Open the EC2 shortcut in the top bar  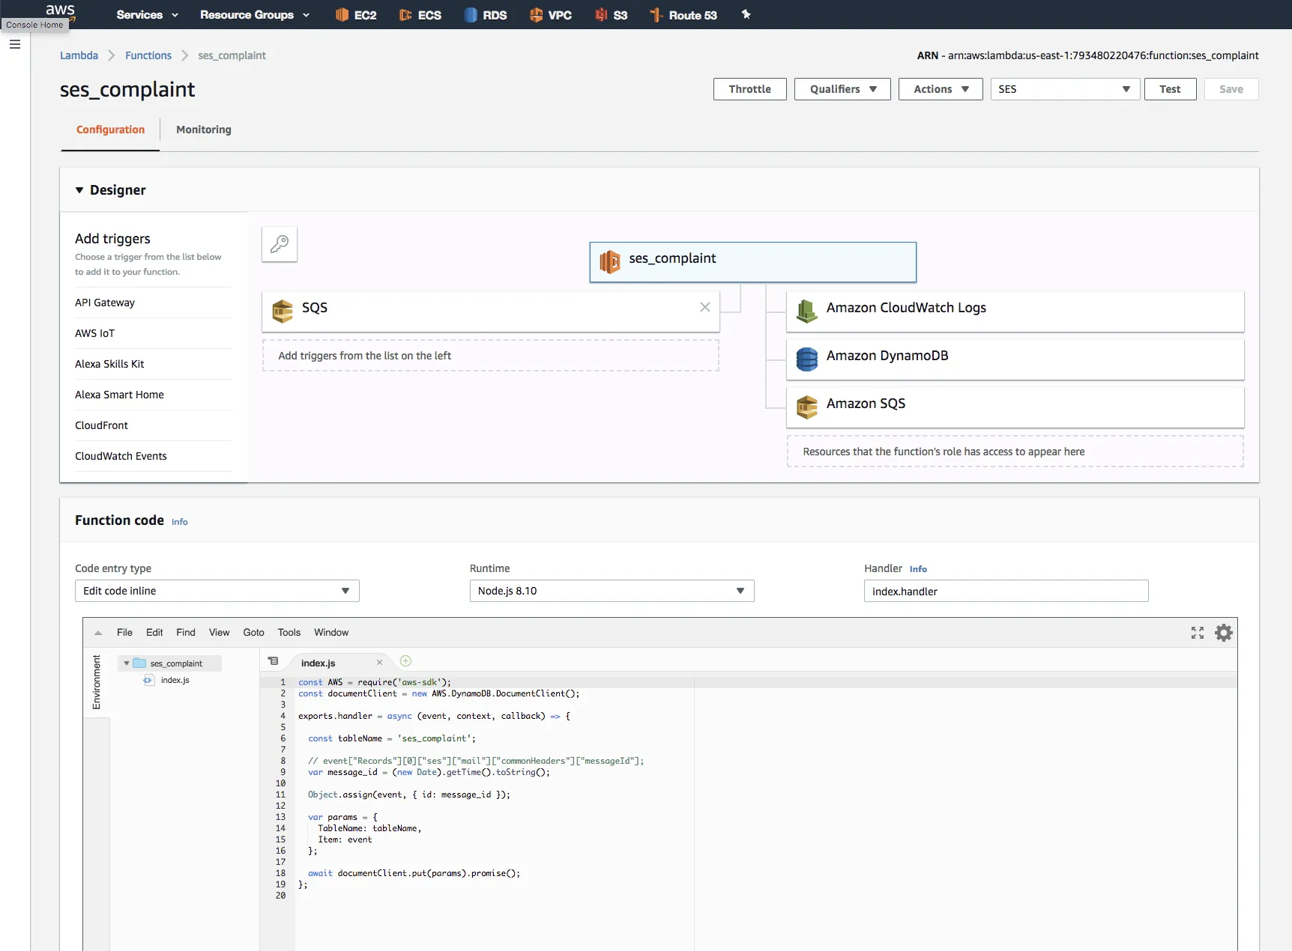click(356, 15)
